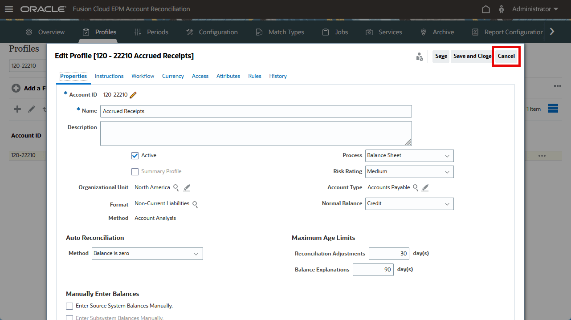Open the Profiles page actions ellipsis

pos(558,86)
